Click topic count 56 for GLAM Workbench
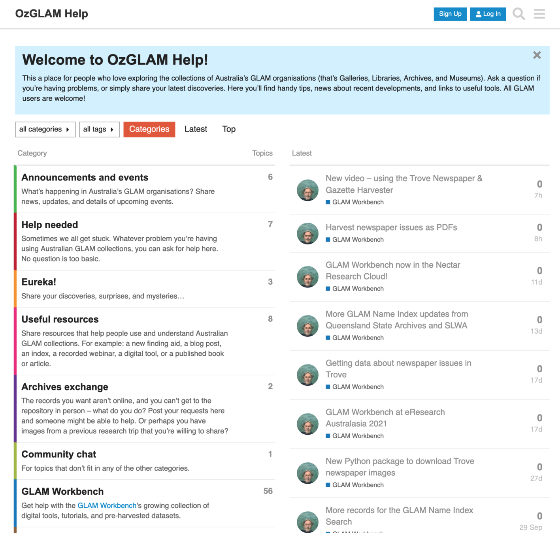Screen dimensions: 560x533 pos(268,491)
